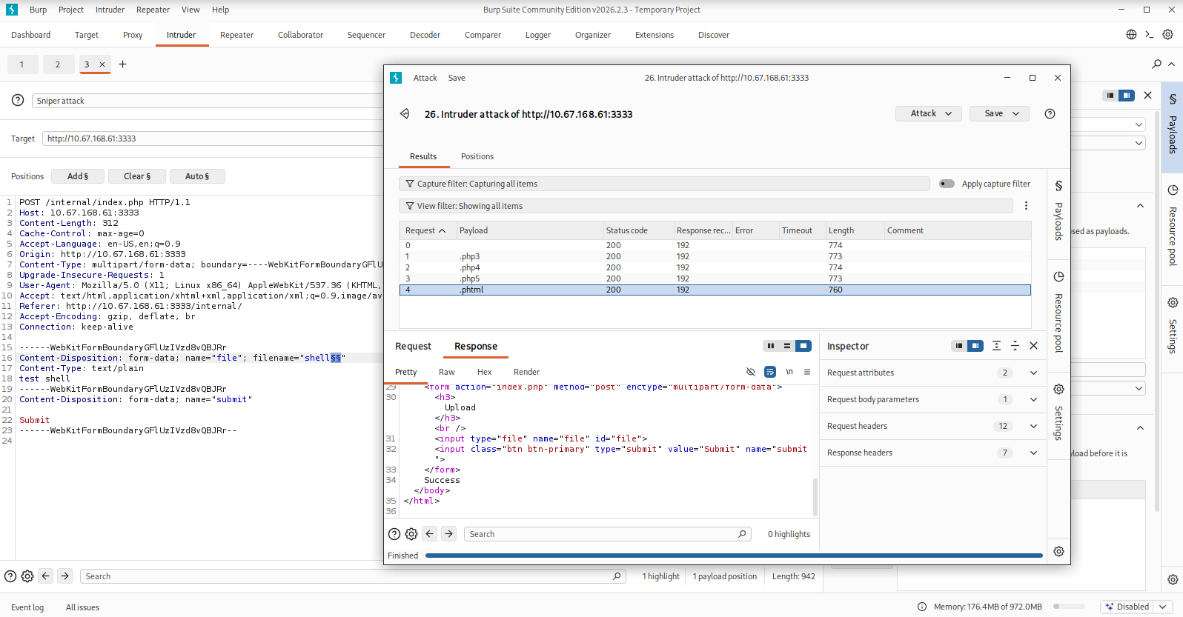This screenshot has height=617, width=1183.
Task: Open All issues in status bar
Action: click(x=82, y=607)
